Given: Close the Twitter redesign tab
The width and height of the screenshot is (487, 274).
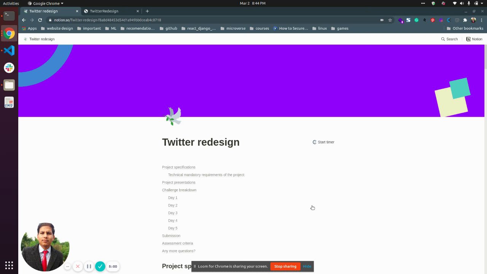Looking at the screenshot, I should click(x=77, y=11).
